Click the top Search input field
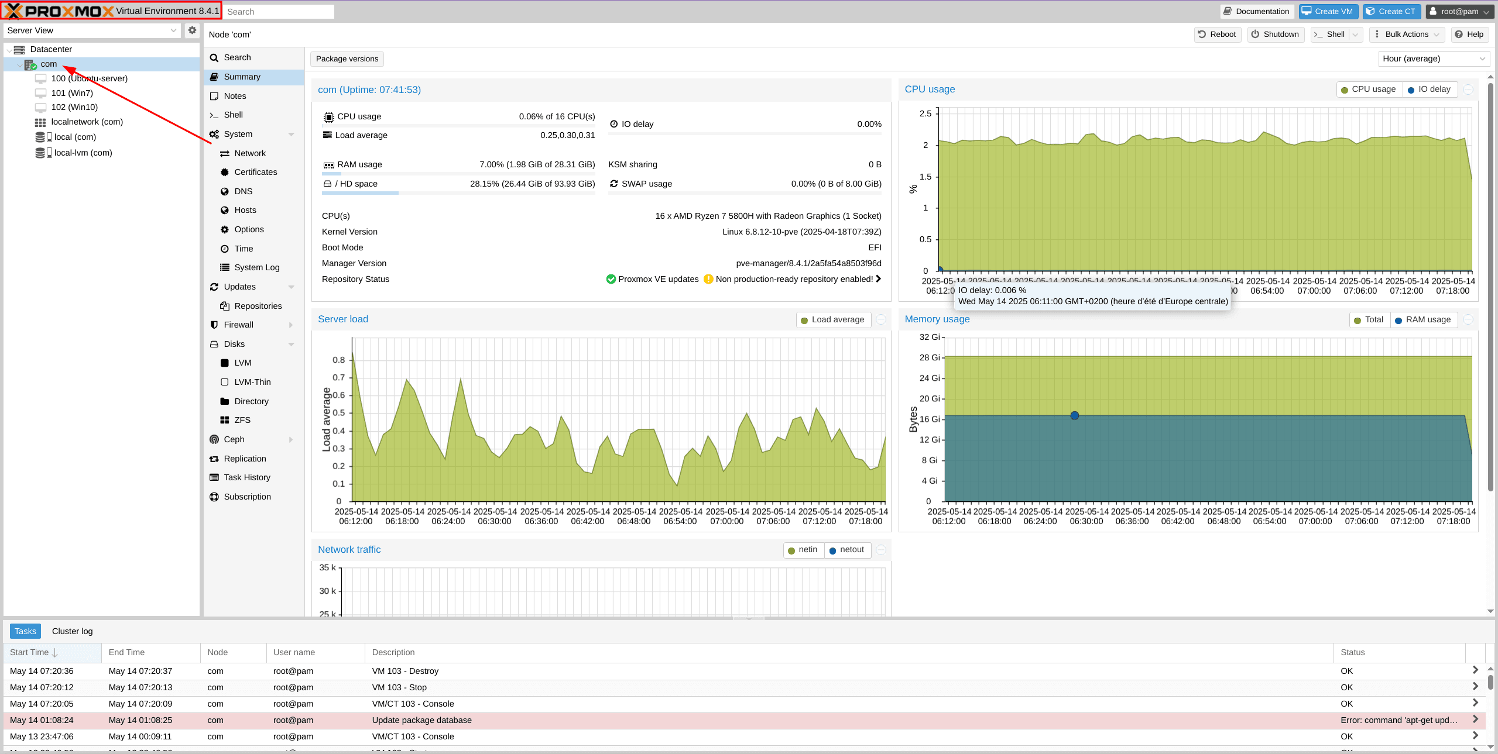 click(x=279, y=12)
